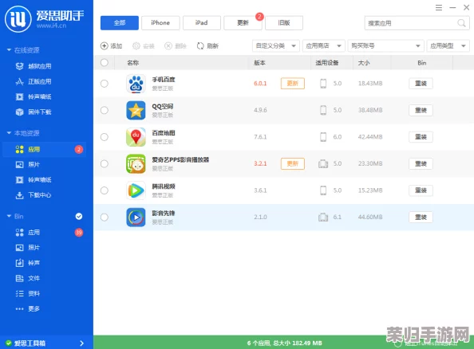Click the 百度地图 app icon
Screen dimensions: 474x349
point(136,137)
